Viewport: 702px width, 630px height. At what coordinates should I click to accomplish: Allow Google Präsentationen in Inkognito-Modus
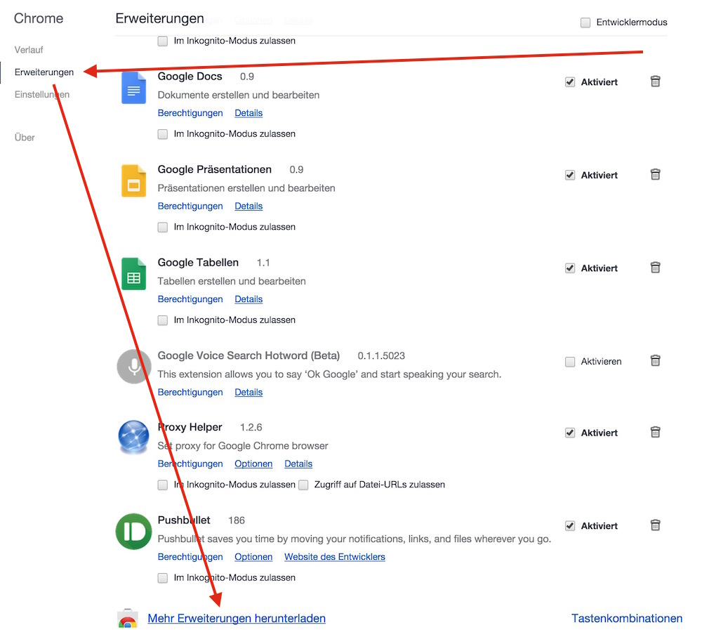click(x=163, y=227)
